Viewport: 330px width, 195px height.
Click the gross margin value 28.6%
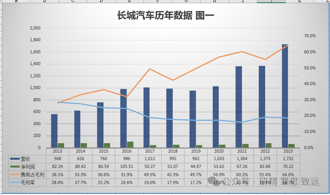pos(57,182)
